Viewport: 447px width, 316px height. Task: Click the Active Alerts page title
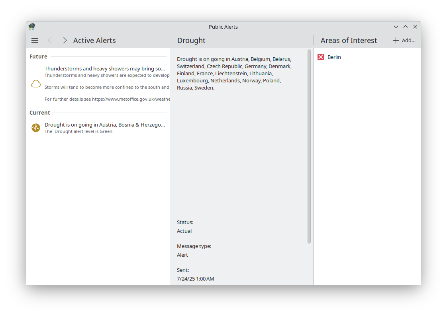coord(94,40)
